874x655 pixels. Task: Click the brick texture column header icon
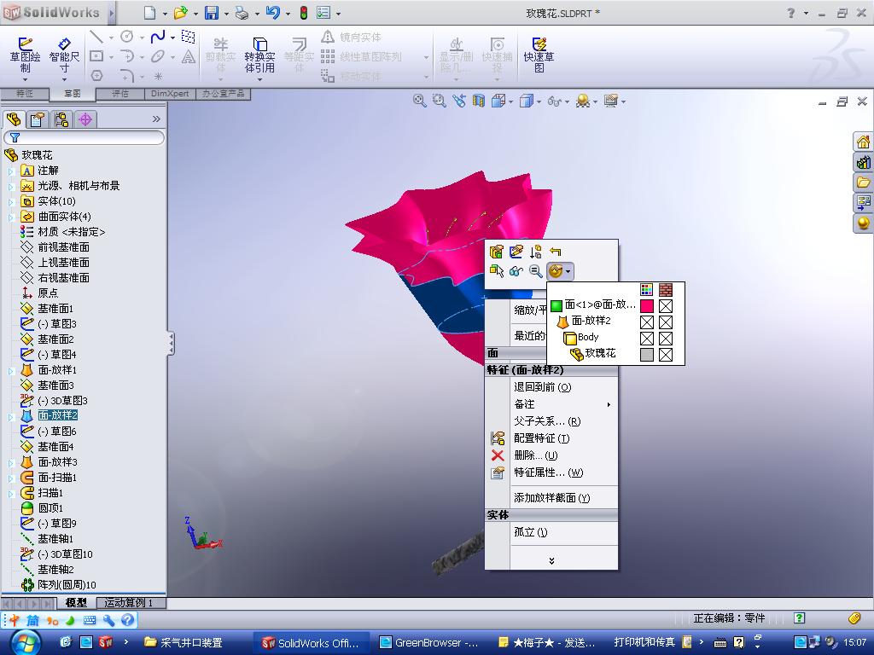[666, 289]
